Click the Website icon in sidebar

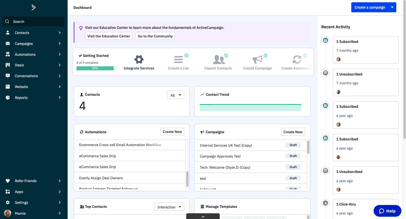click(x=8, y=87)
